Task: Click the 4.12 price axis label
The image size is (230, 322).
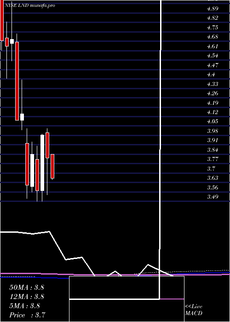Action: point(213,112)
